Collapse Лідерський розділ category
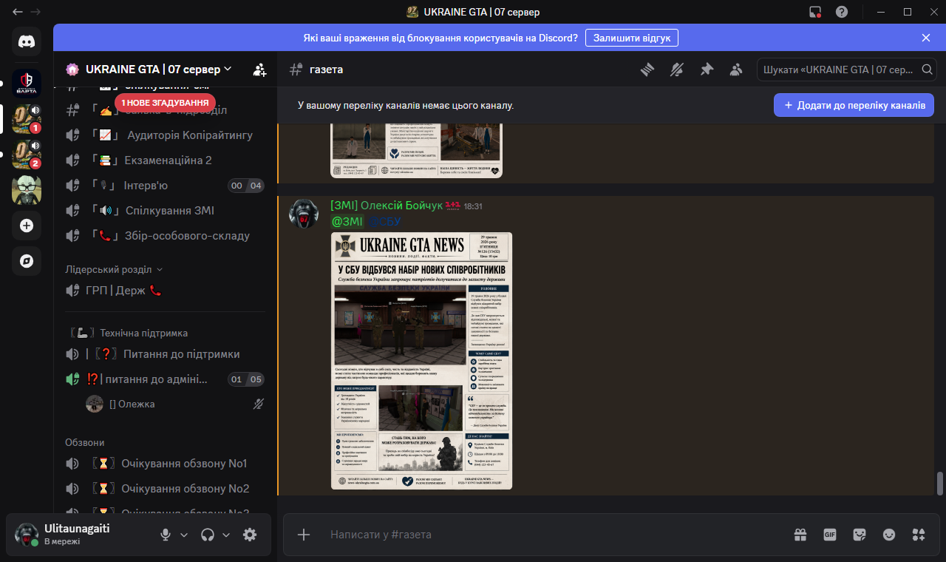946x562 pixels. click(114, 269)
